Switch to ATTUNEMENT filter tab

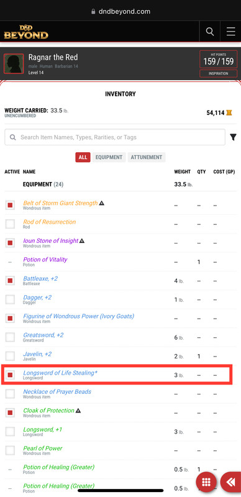[x=147, y=157]
